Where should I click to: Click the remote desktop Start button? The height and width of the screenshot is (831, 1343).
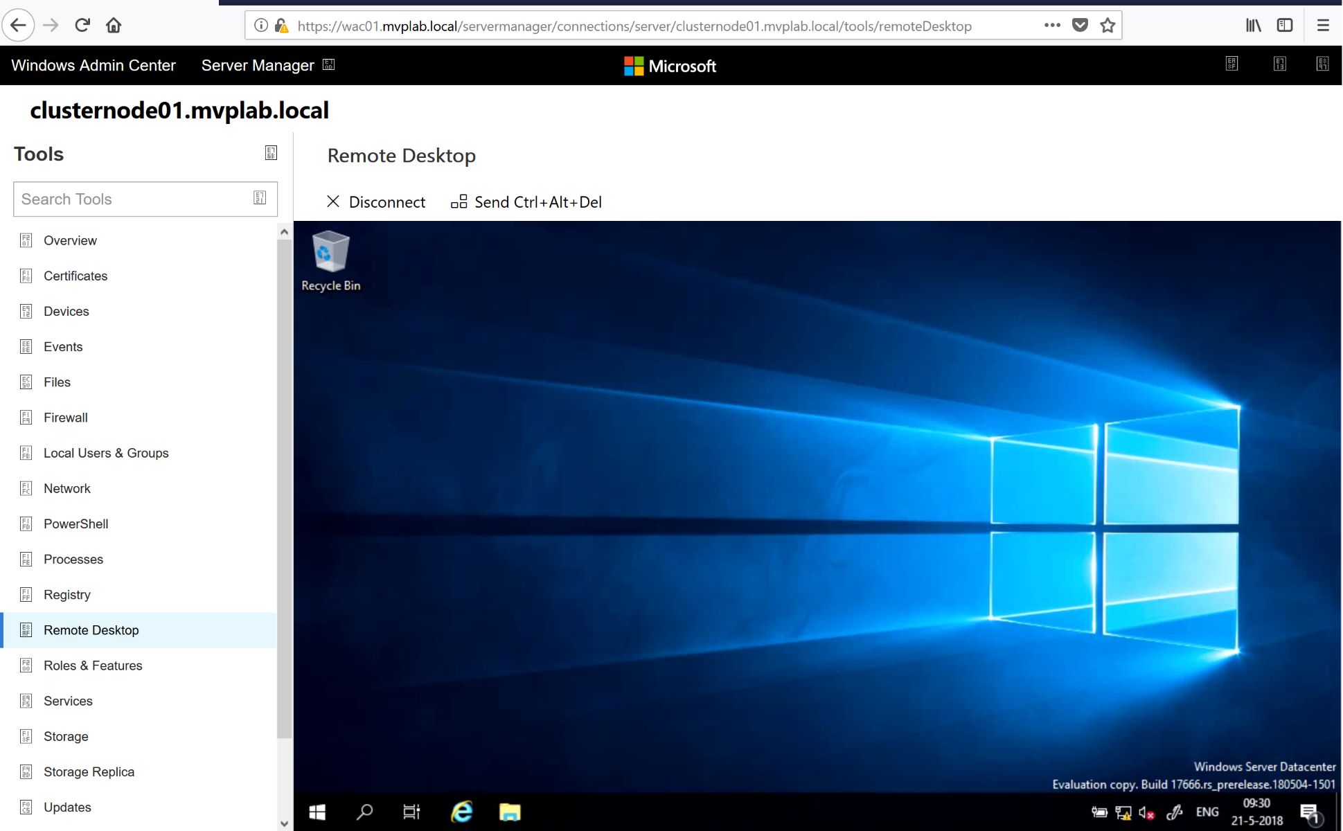(x=317, y=812)
